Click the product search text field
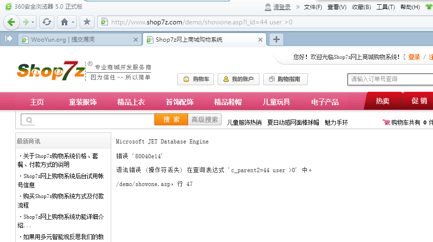433x242 pixels. click(88, 120)
